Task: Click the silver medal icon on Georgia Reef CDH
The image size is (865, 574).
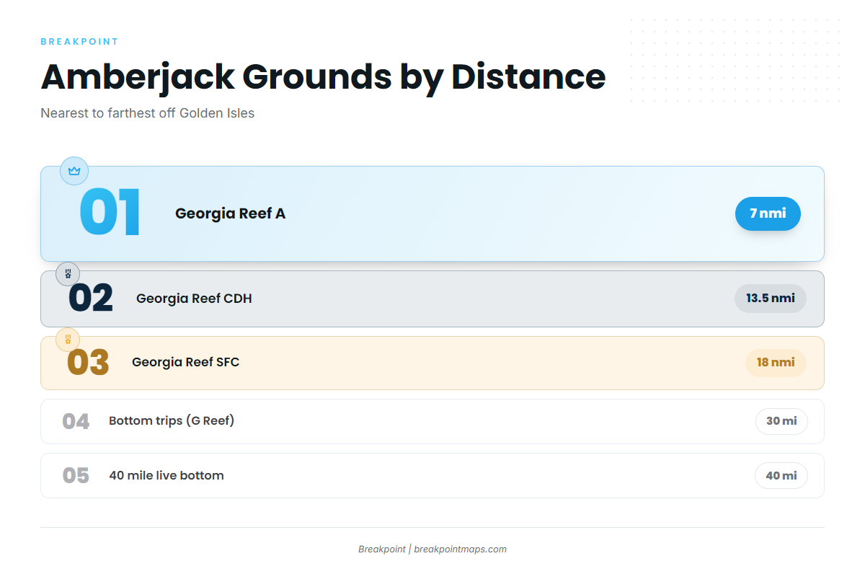Action: (68, 273)
